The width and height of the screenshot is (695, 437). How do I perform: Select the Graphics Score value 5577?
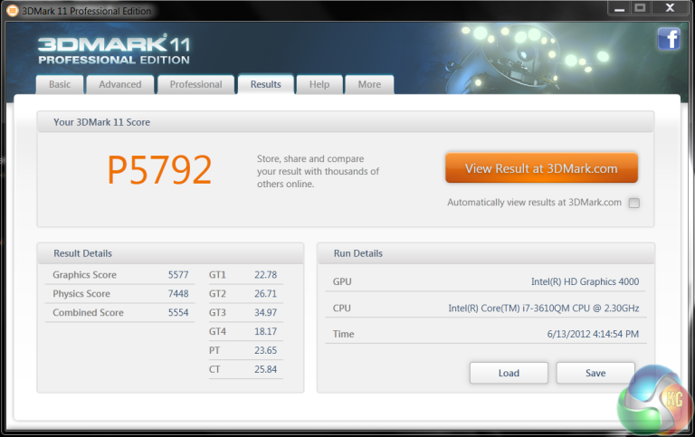pyautogui.click(x=178, y=275)
